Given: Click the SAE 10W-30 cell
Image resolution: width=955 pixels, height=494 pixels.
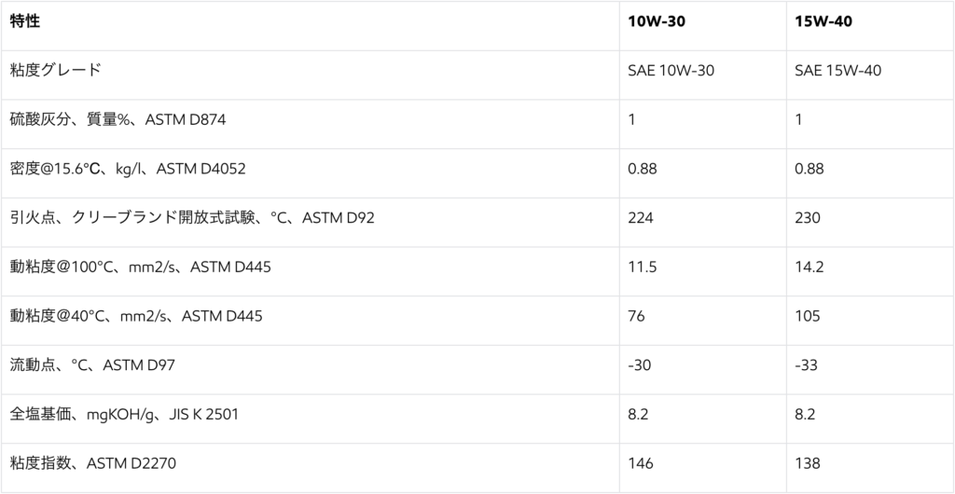Looking at the screenshot, I should pos(671,71).
